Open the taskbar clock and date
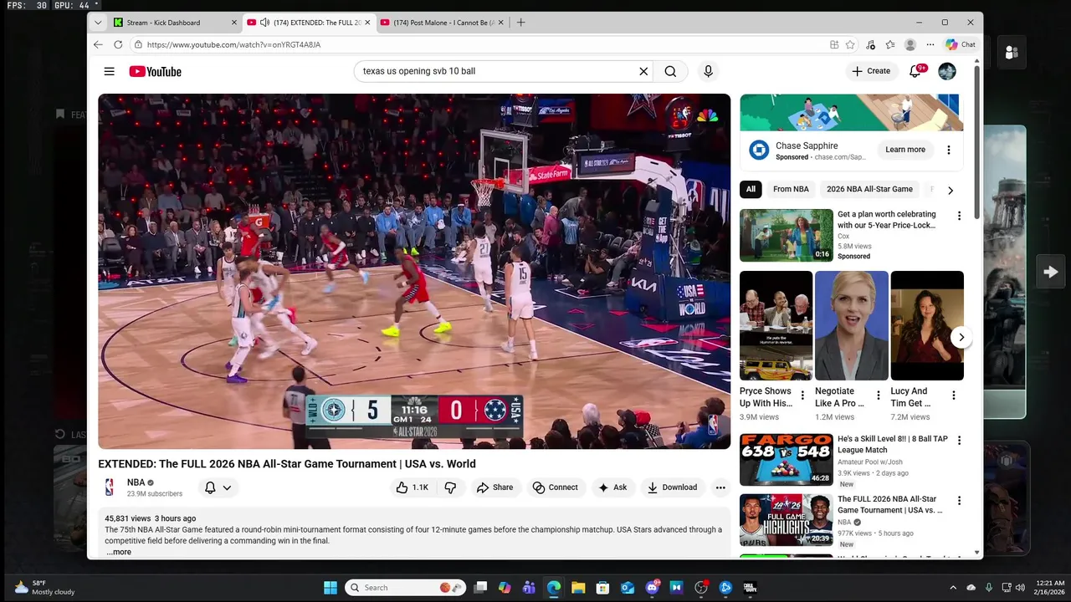The image size is (1071, 602). (1049, 588)
